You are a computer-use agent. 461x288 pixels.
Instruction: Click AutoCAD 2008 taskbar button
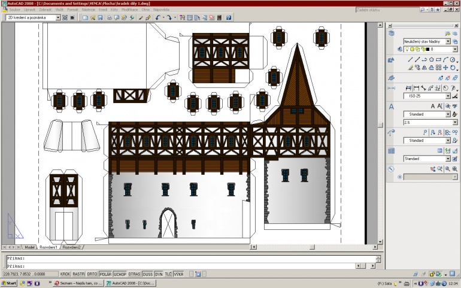pos(131,283)
